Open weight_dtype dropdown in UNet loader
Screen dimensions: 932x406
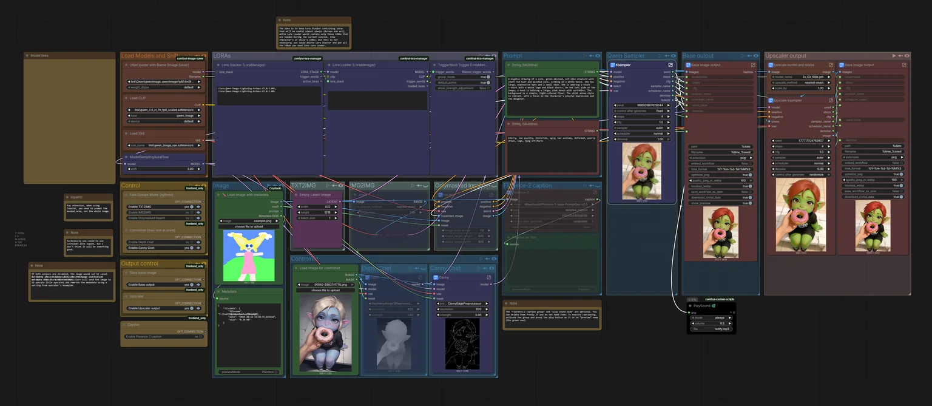164,87
